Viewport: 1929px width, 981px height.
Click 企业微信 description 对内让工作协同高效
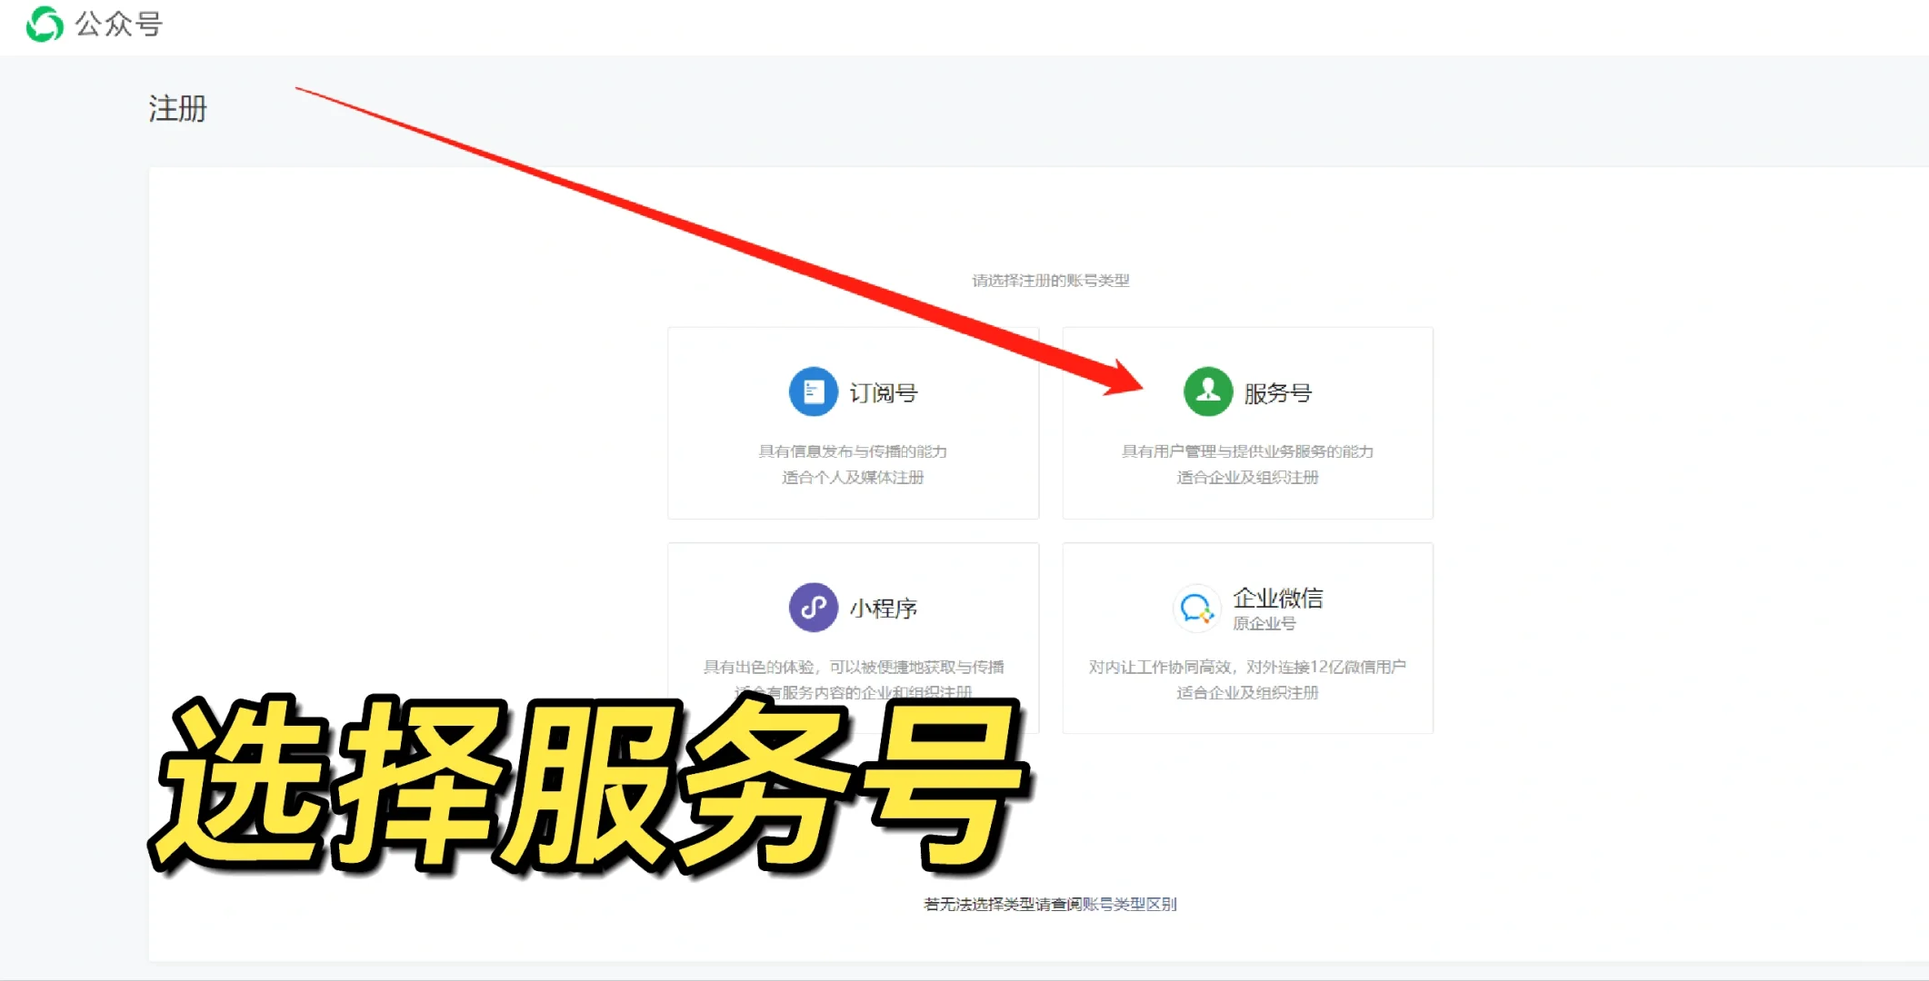(1247, 667)
